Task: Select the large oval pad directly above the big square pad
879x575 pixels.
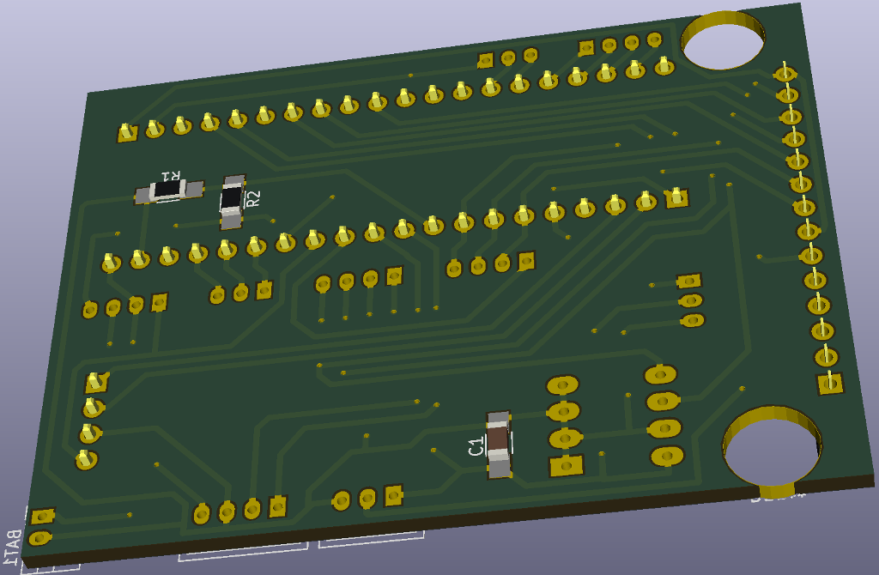Action: pyautogui.click(x=565, y=439)
